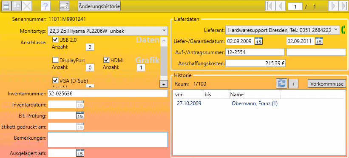Click the Anschaffungskosten field
The width and height of the screenshot is (349, 158).
tap(255, 63)
